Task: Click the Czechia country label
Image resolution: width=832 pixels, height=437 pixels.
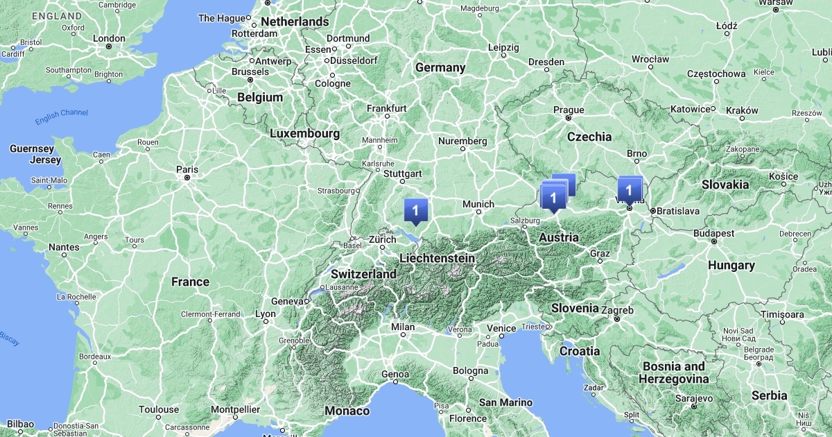Action: [x=589, y=137]
